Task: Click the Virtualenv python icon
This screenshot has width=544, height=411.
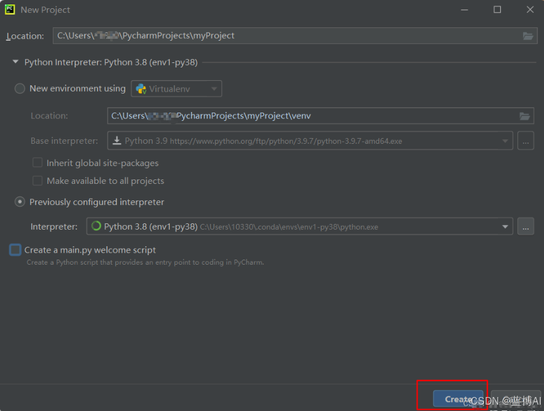Action: pos(141,89)
